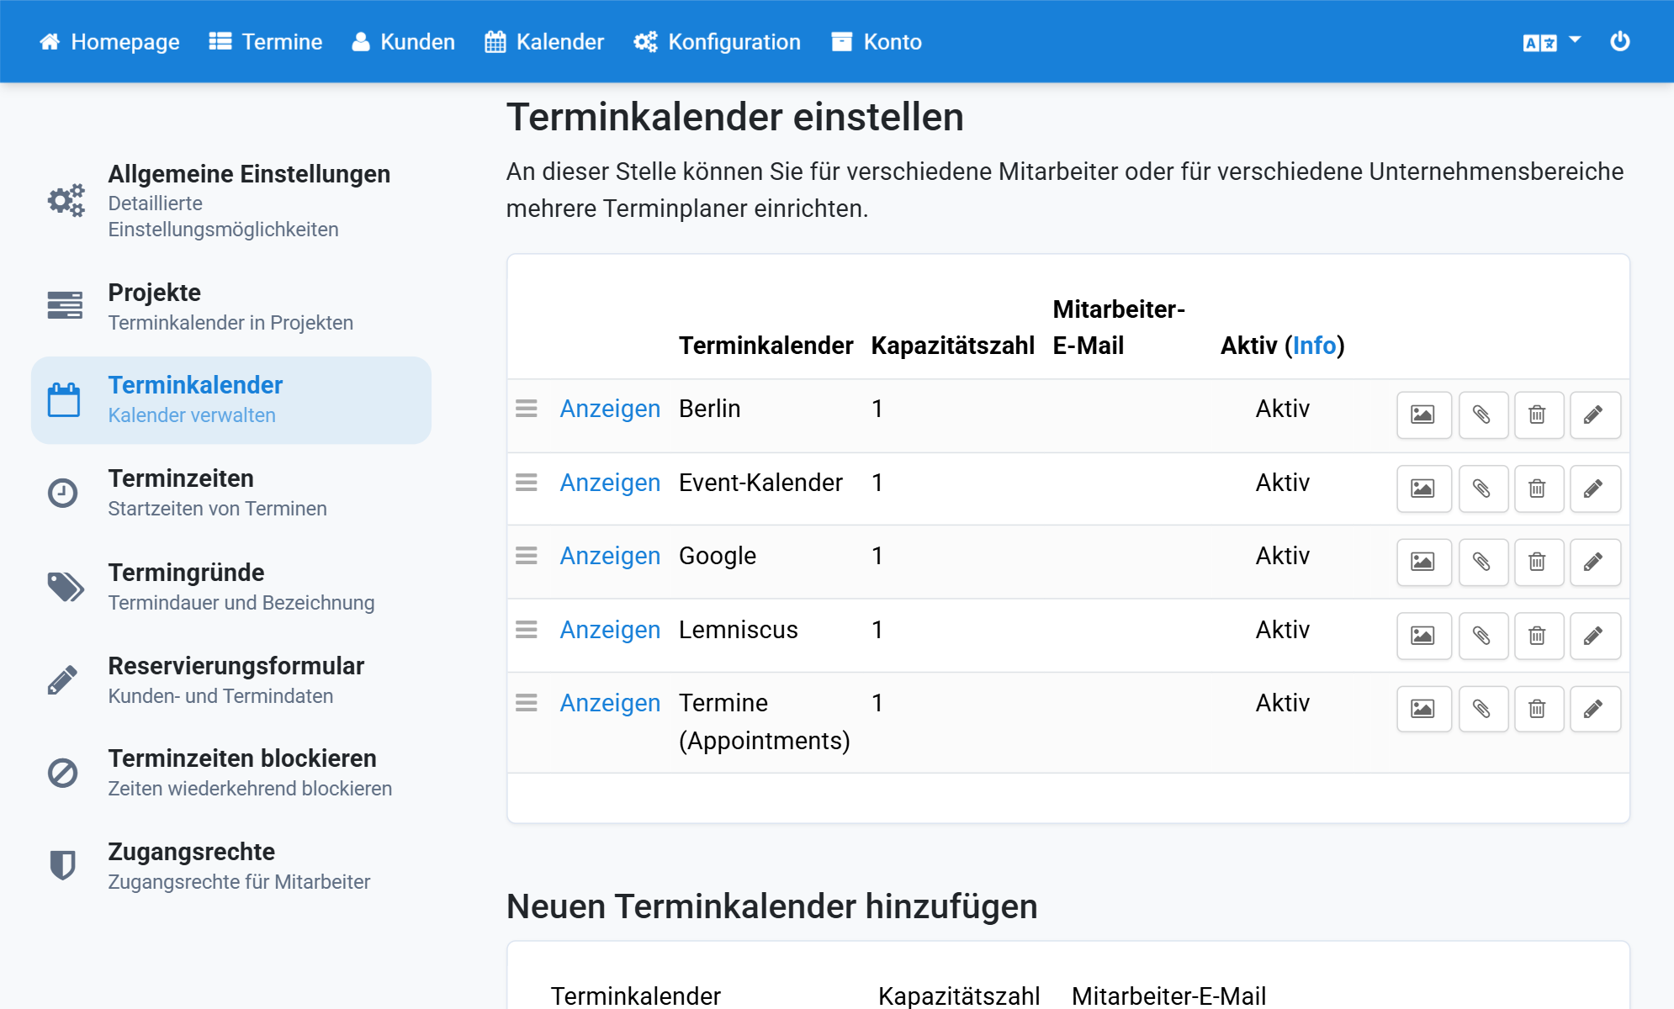The width and height of the screenshot is (1674, 1009).
Task: Click the paperclip icon in Event-Kalender row
Action: [1482, 489]
